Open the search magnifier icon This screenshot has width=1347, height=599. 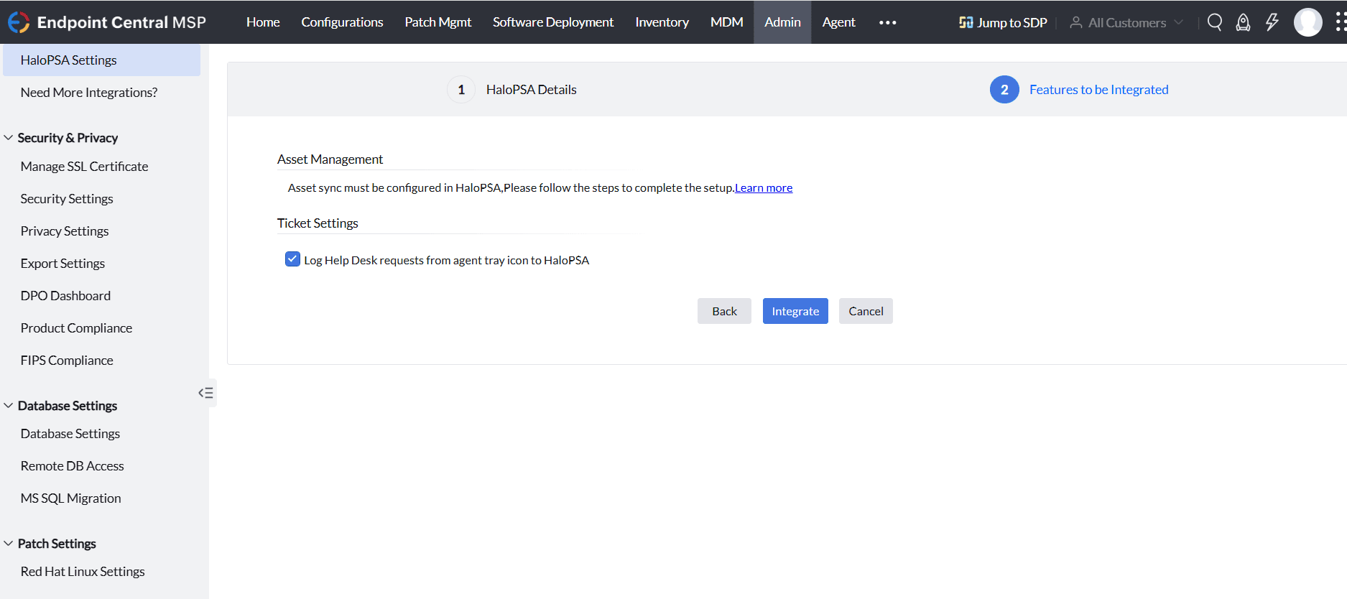(1215, 22)
